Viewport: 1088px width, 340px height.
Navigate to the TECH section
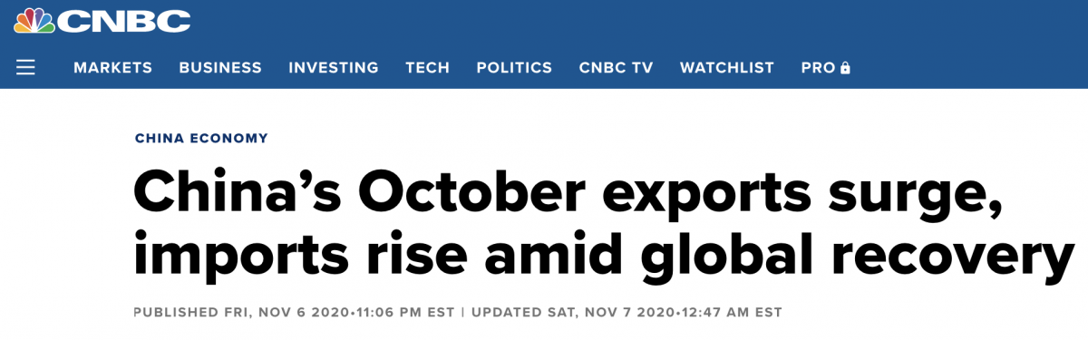(x=427, y=68)
